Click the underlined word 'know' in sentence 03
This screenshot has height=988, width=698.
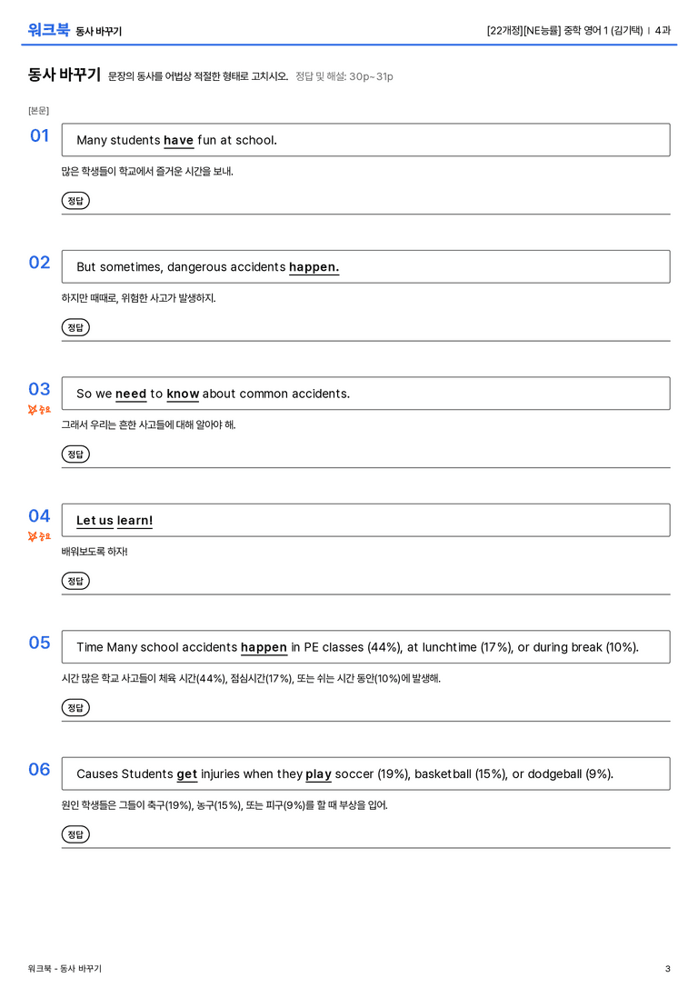point(183,394)
